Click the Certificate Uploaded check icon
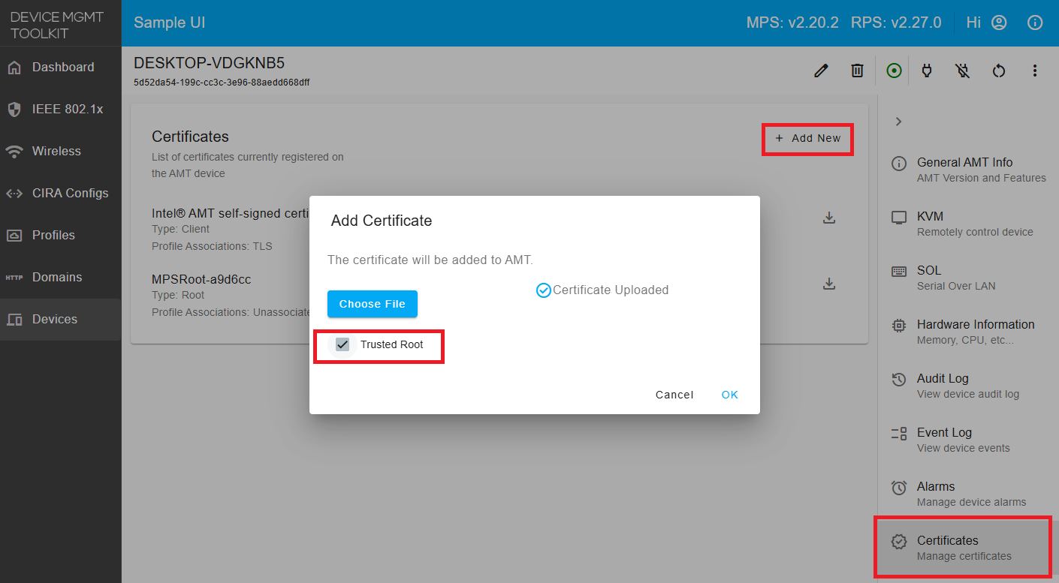 tap(544, 290)
